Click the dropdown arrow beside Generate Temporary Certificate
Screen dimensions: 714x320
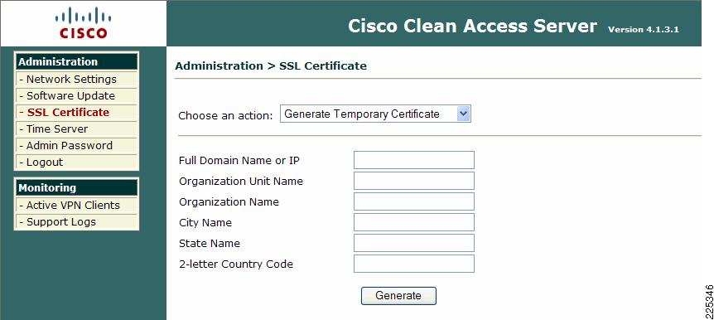pos(464,114)
